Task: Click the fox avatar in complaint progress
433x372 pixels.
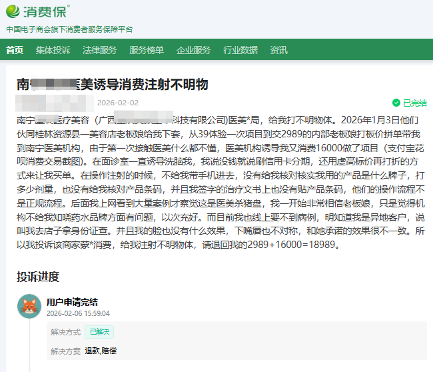Action: (x=29, y=306)
